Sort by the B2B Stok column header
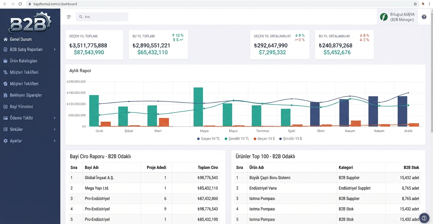 coord(411,168)
